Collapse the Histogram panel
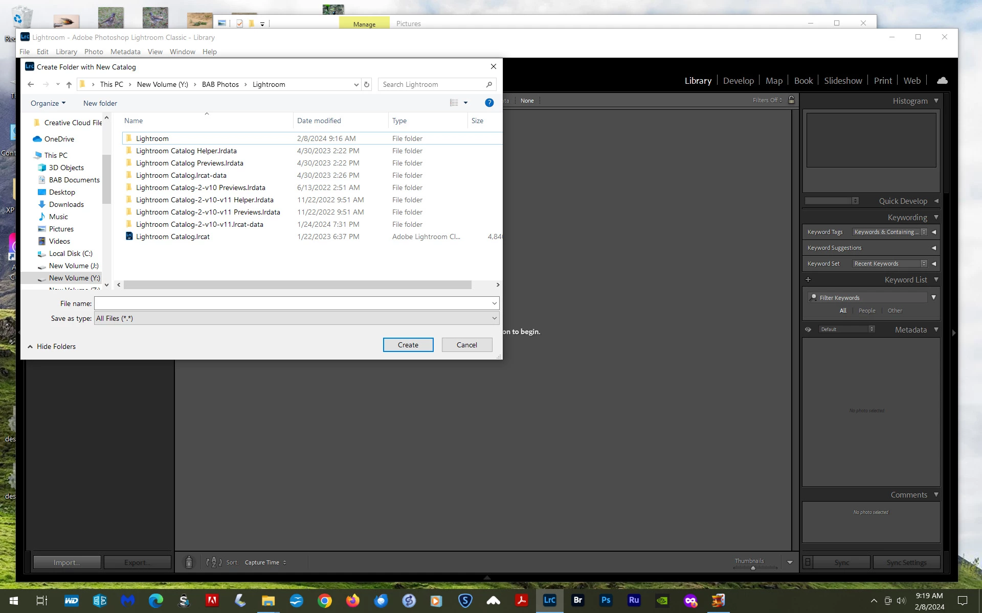This screenshot has width=982, height=613. (x=936, y=101)
